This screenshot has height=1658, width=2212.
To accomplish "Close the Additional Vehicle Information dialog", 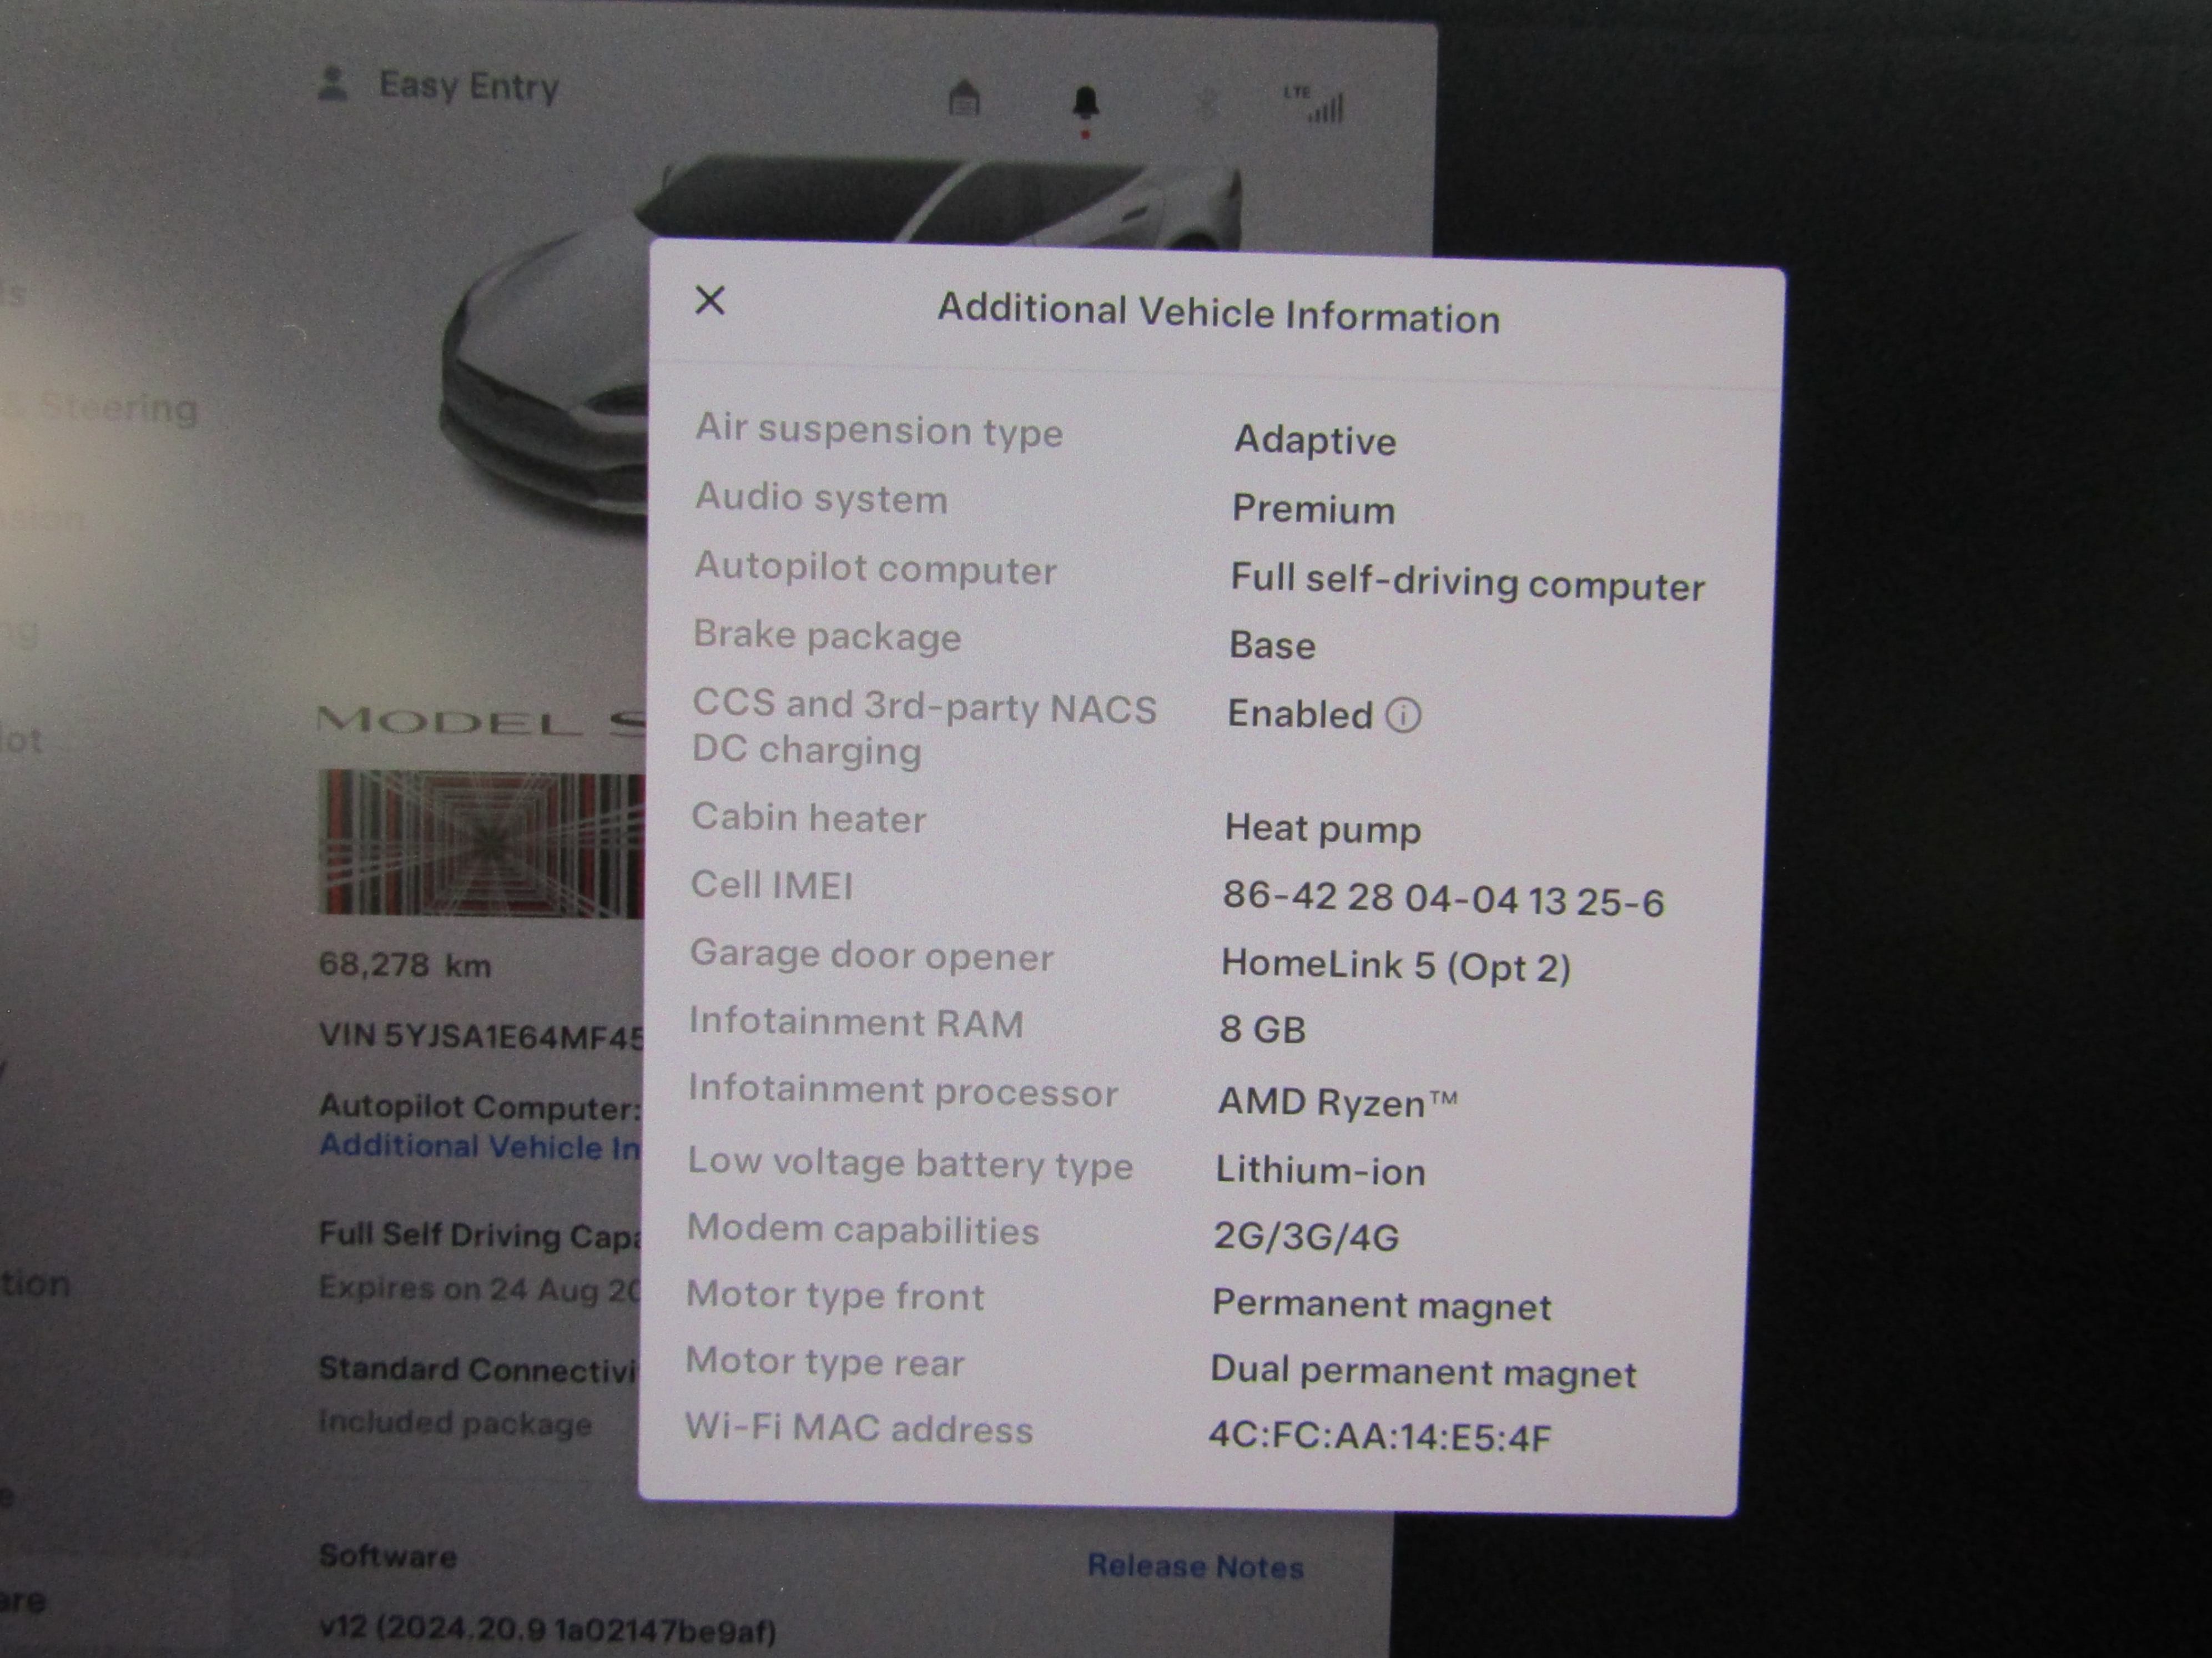I will (x=710, y=300).
